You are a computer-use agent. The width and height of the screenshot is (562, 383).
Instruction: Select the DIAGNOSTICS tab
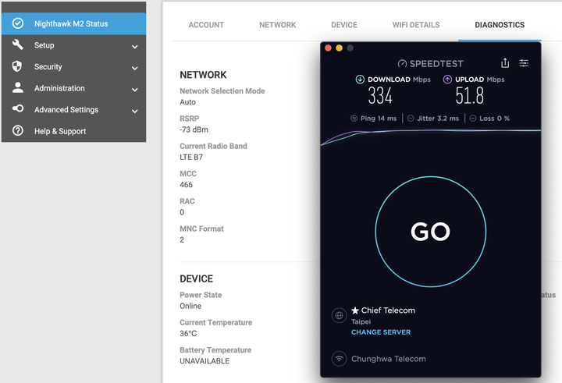click(500, 25)
